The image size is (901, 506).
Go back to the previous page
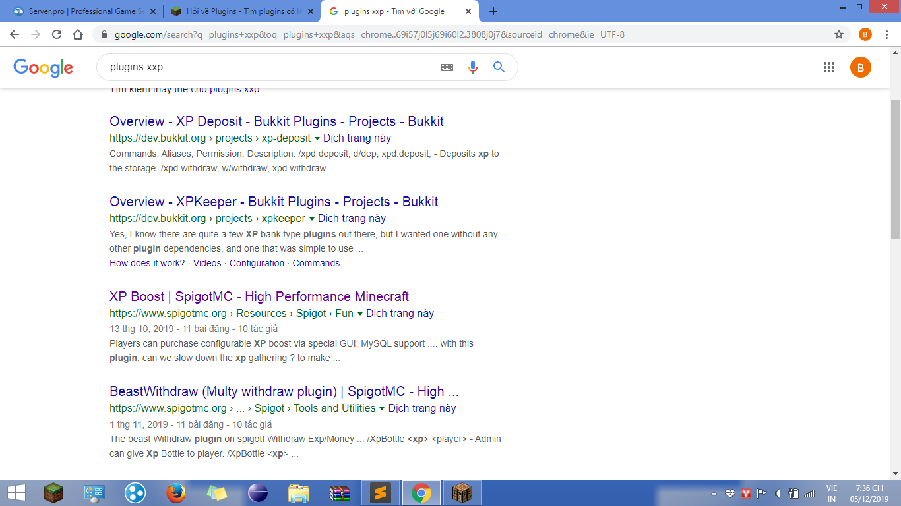[15, 34]
